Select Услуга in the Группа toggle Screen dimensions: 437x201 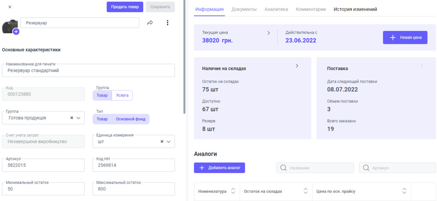tap(122, 95)
